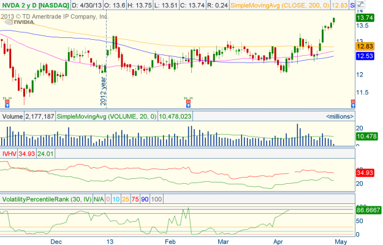Click the blue 90 threshold value

[x=145, y=199]
